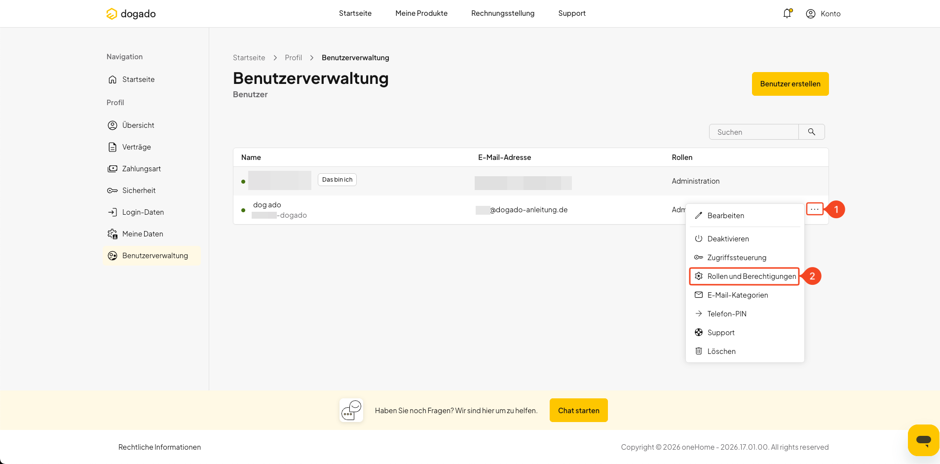Open the Konto account menu
The width and height of the screenshot is (940, 464).
pos(823,14)
